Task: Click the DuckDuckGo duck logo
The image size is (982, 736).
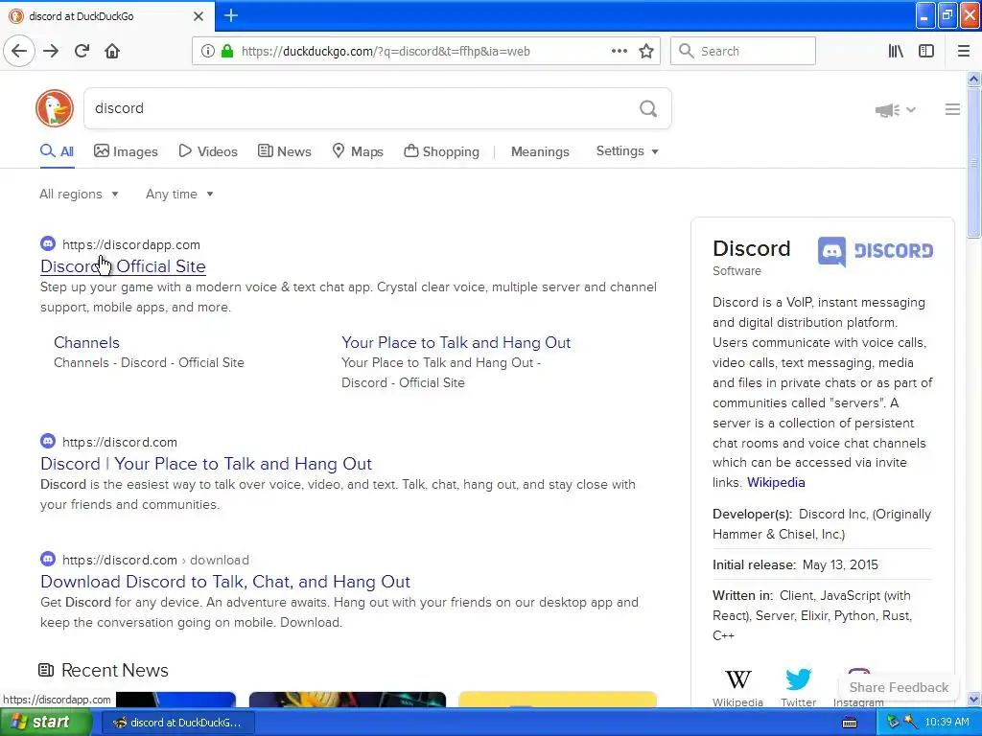Action: (x=55, y=108)
